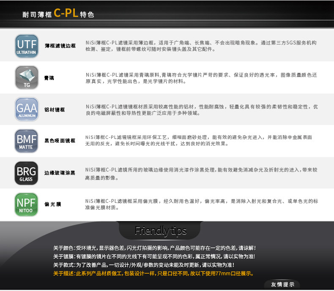The width and height of the screenshot is (334, 291).
Task: Click the 偏光膜 label
Action: pyautogui.click(x=53, y=204)
